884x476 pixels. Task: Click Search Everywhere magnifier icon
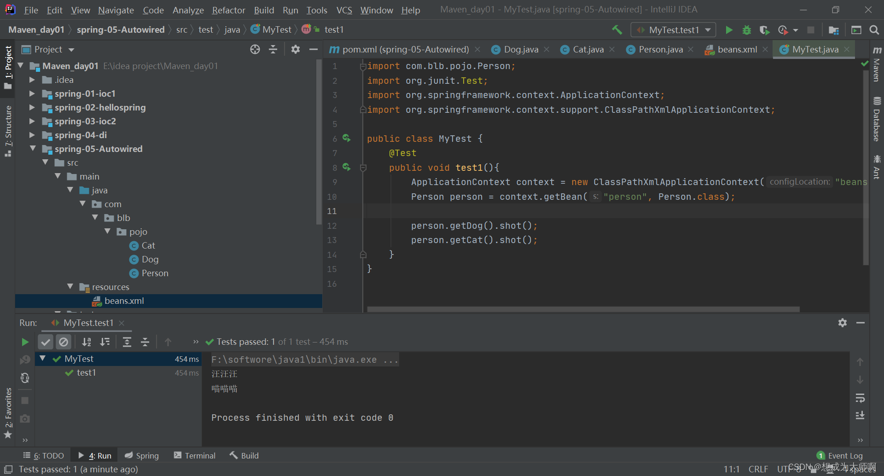click(x=874, y=30)
